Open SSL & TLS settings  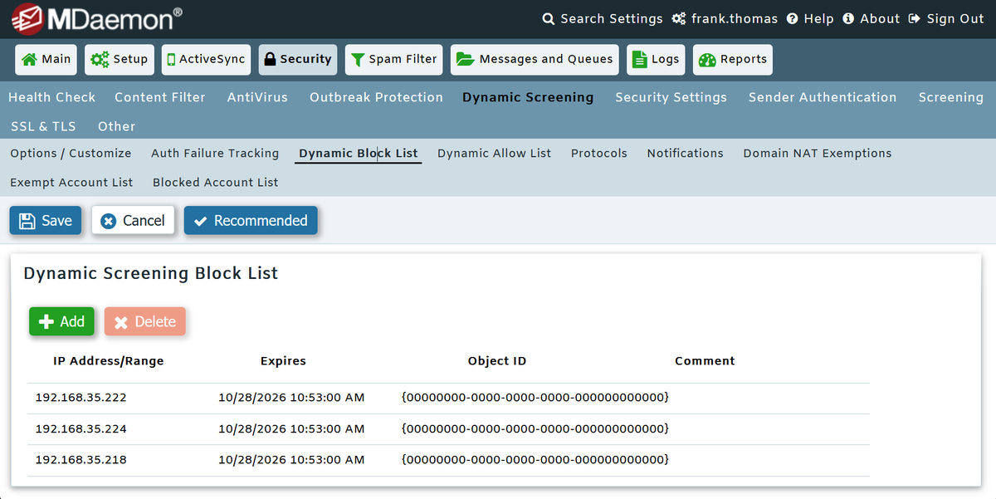tap(43, 126)
